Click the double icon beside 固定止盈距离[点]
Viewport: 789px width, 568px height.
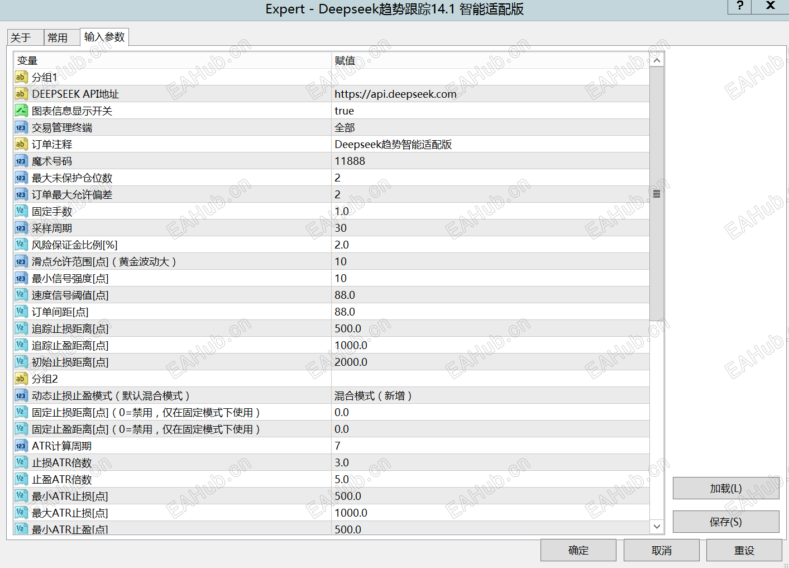(21, 429)
